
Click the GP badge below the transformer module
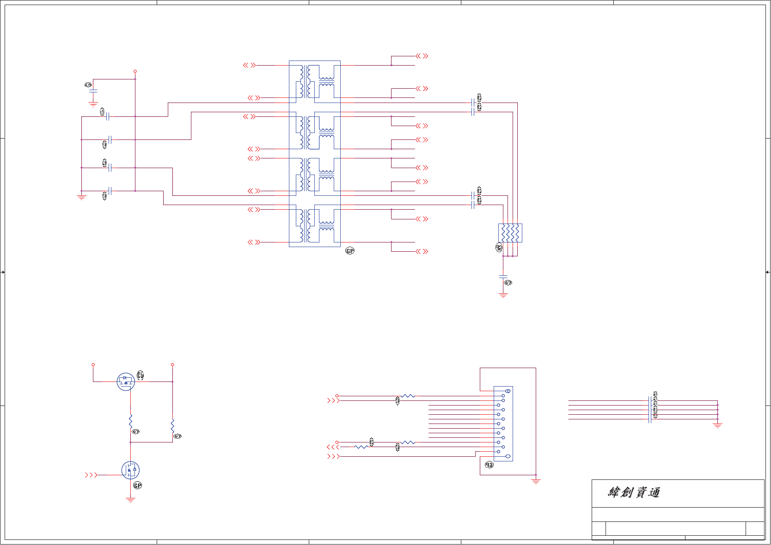point(350,251)
